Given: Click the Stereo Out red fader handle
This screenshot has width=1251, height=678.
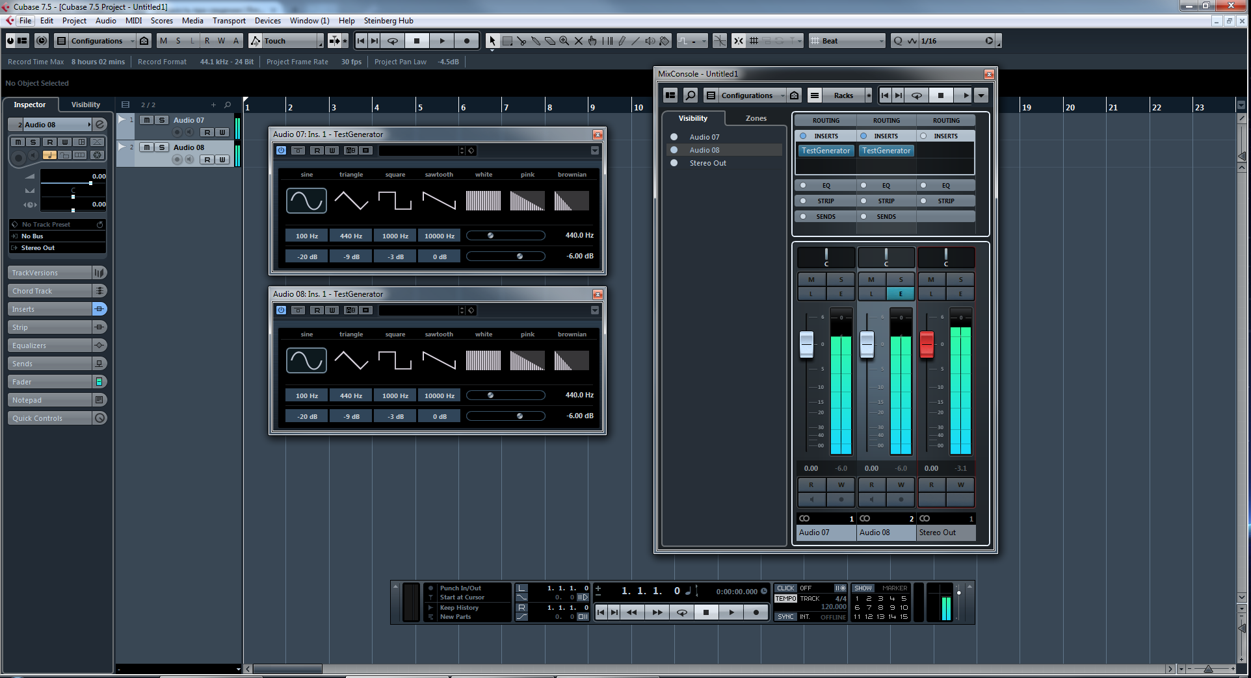Looking at the screenshot, I should 927,344.
